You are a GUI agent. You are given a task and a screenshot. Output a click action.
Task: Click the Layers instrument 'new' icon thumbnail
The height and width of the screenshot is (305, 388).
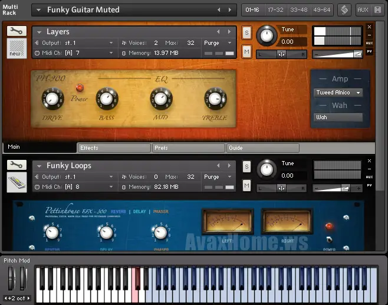tap(17, 48)
